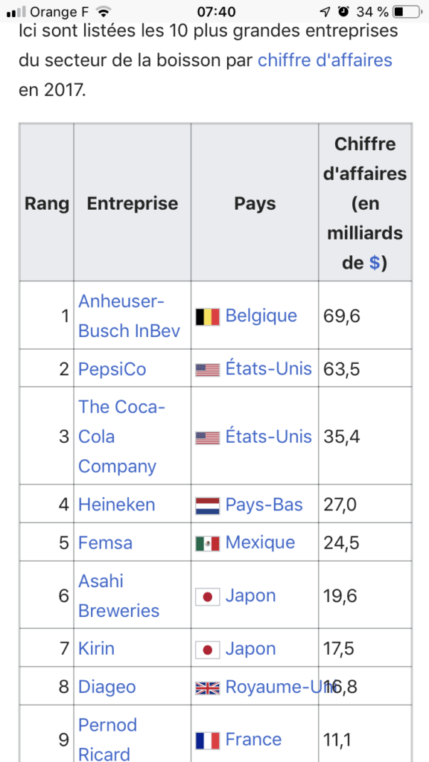This screenshot has height=762, width=429.
Task: Open the Anheuser-Busch InBev article
Action: click(129, 316)
